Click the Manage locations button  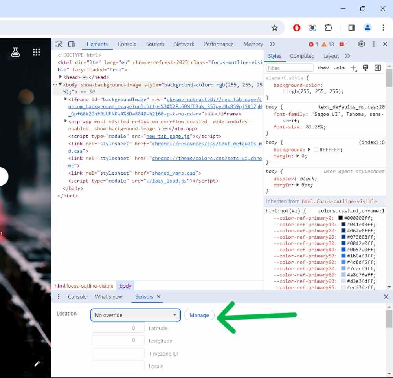(x=199, y=315)
